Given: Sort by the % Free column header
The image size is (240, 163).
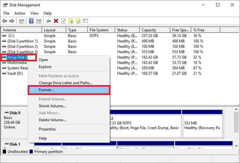Looking at the screenshot, I should (x=206, y=30).
